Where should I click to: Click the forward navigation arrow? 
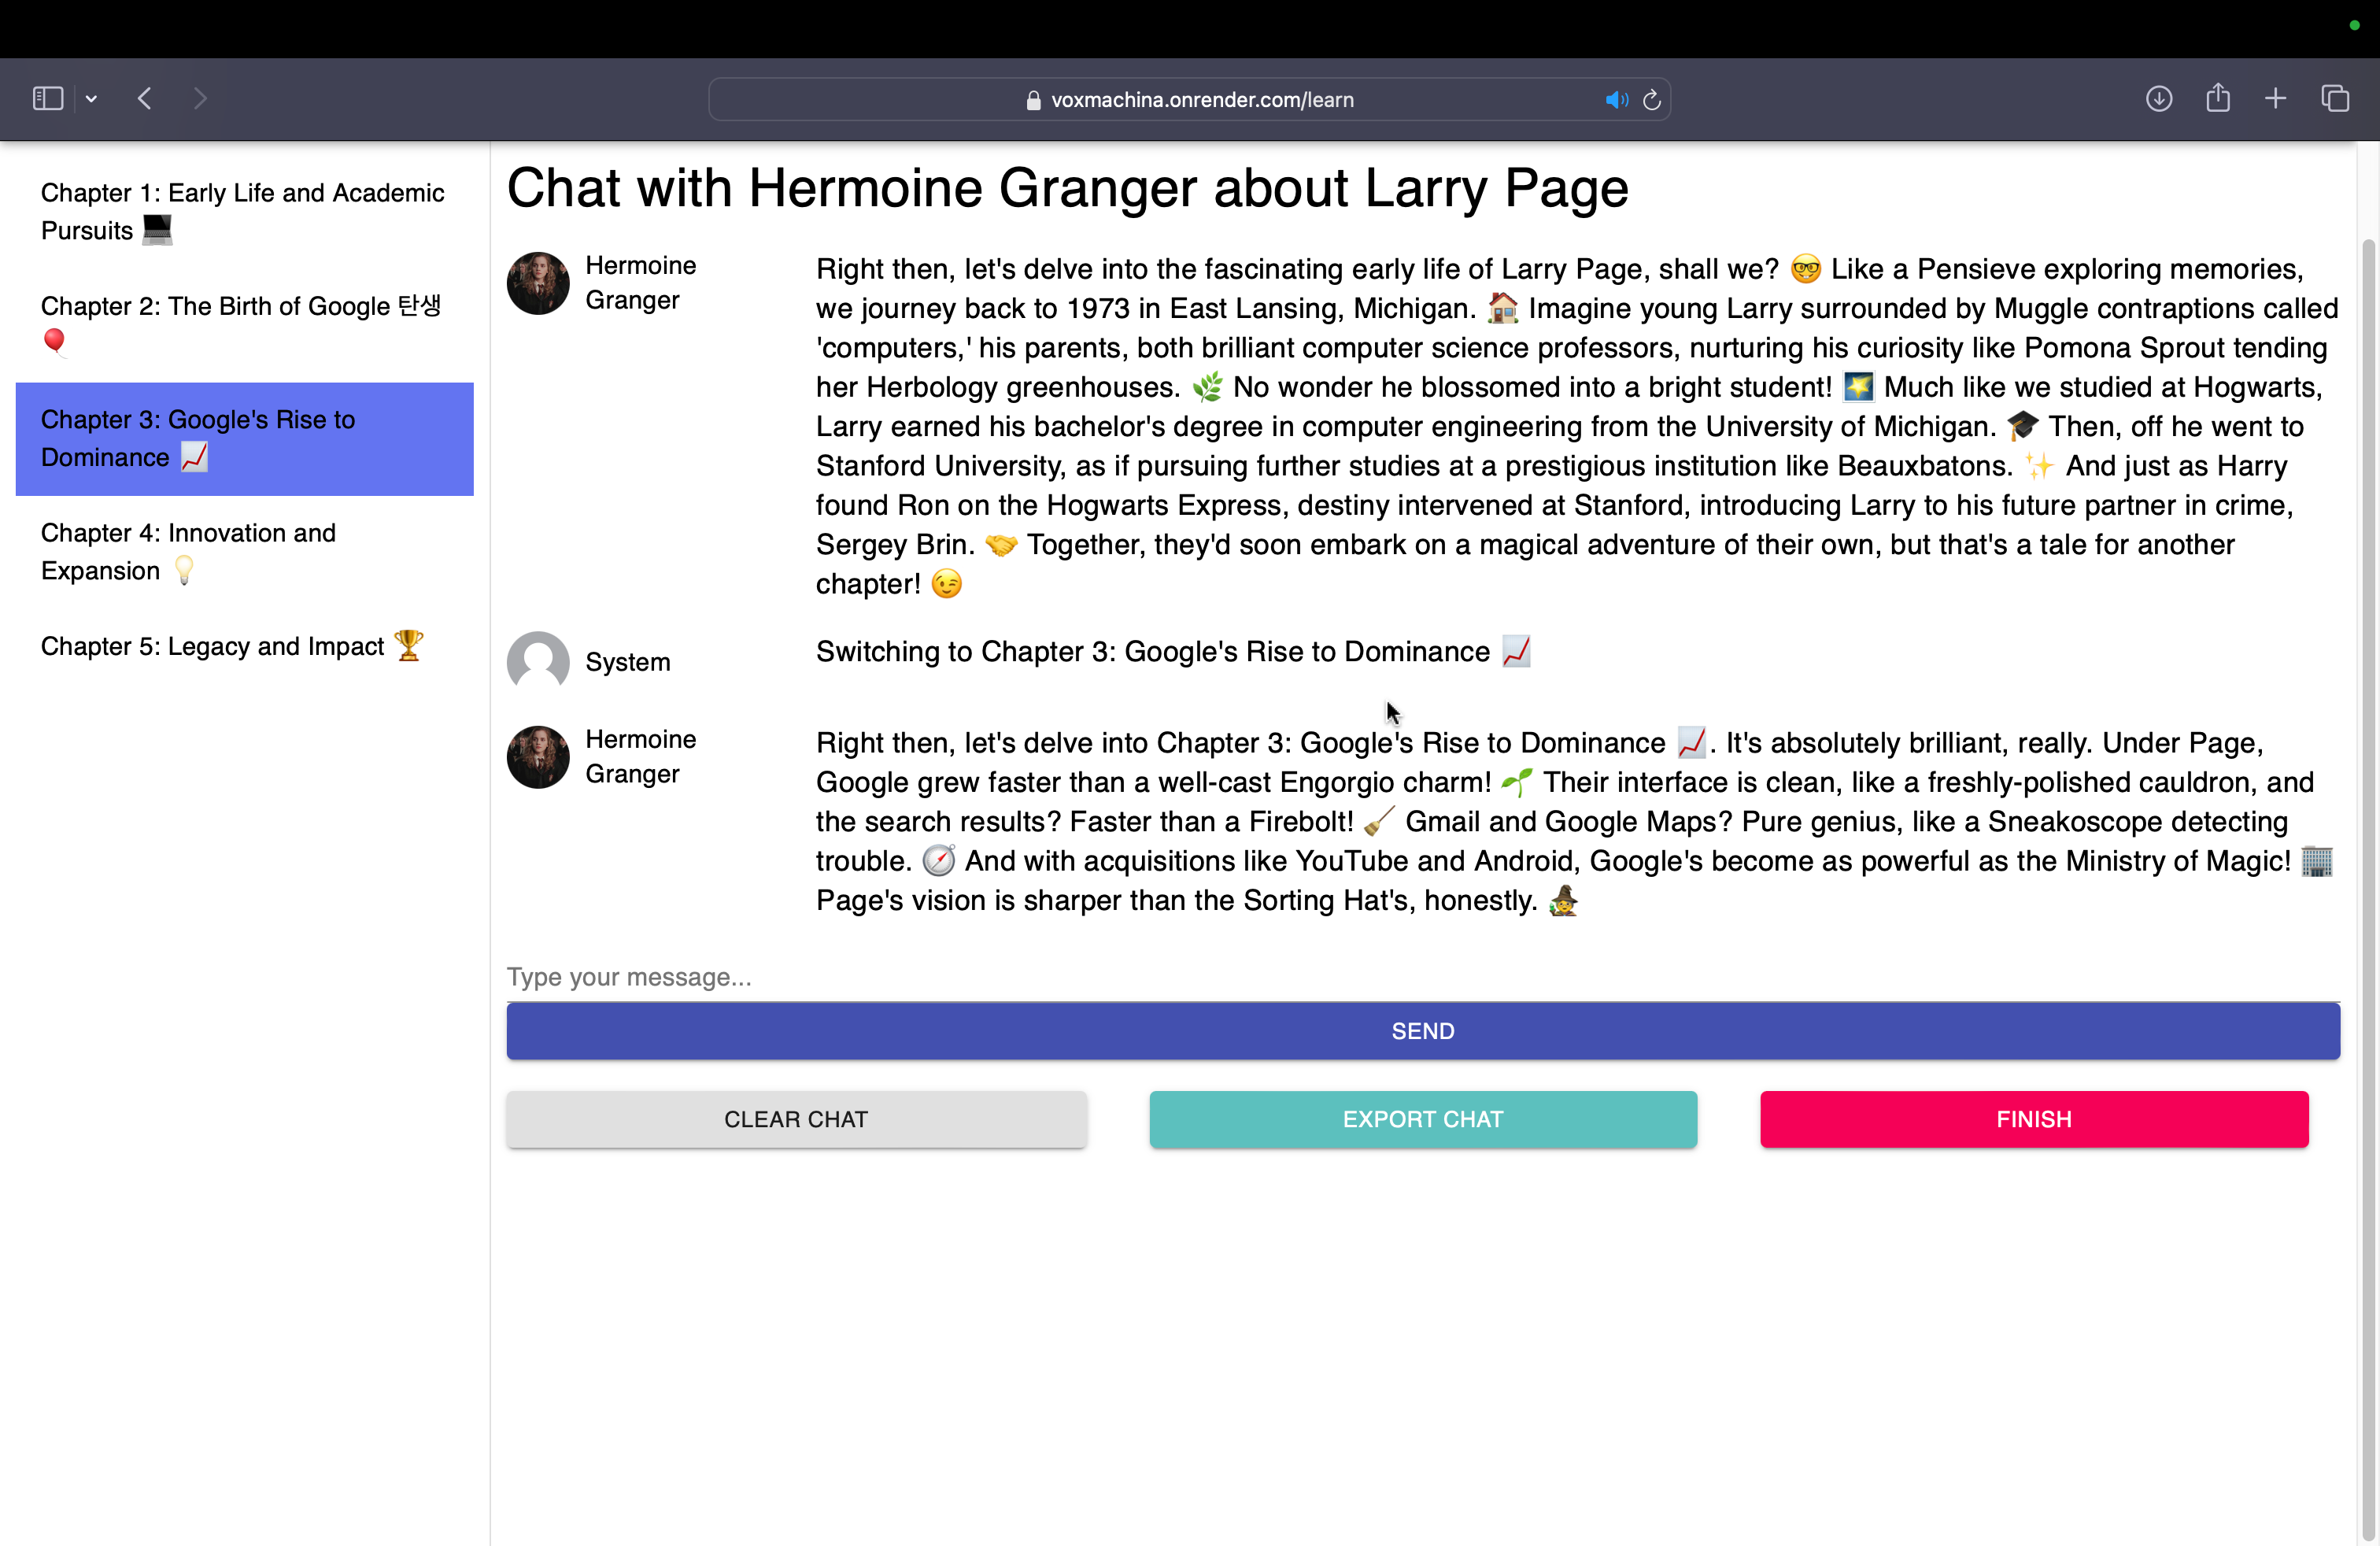pos(200,98)
